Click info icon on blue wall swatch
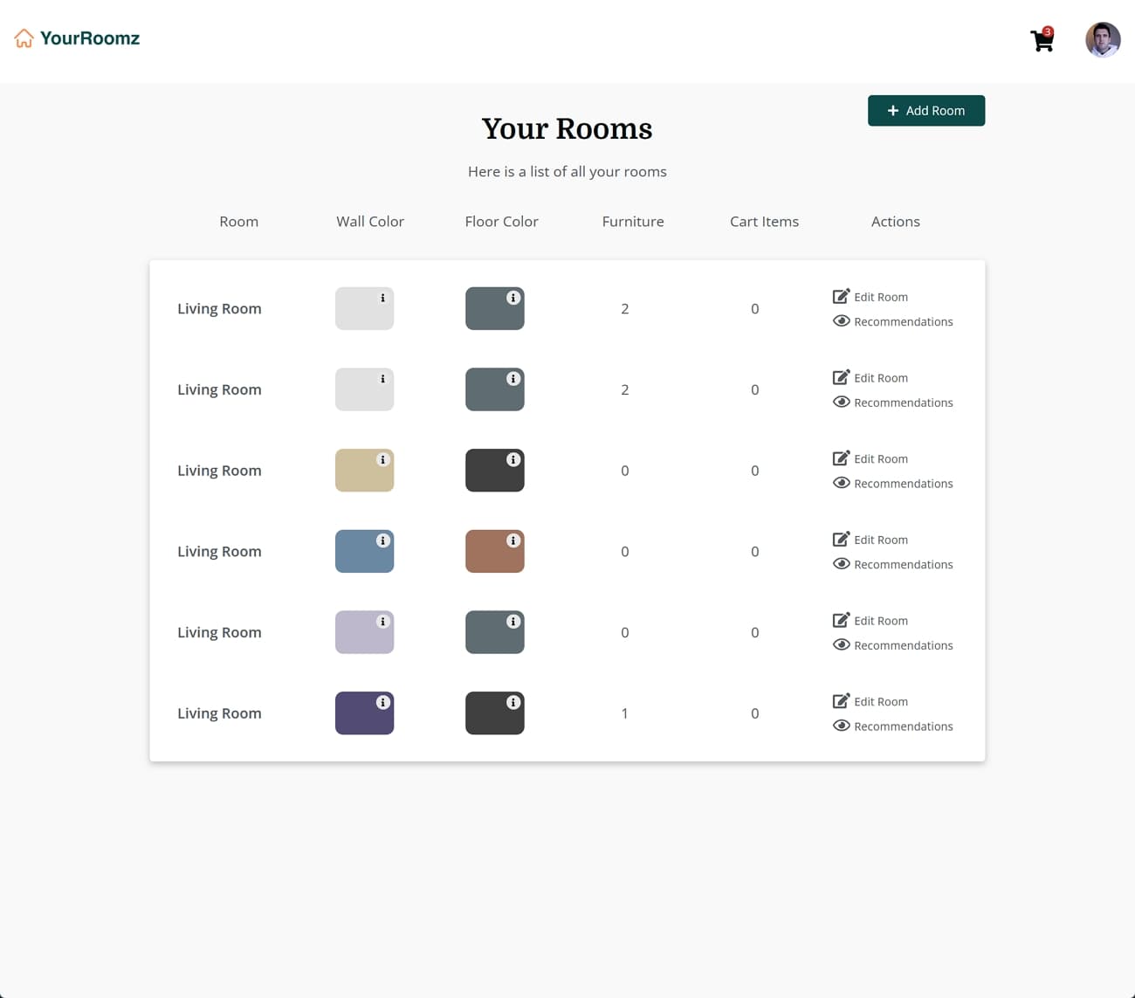 tap(382, 540)
